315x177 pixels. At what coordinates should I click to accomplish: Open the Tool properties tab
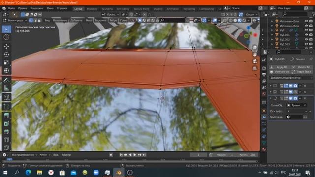(x=264, y=60)
